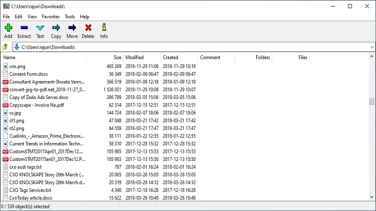The width and height of the screenshot is (376, 211).
Task: Click size value 465 269
Action: point(114,66)
